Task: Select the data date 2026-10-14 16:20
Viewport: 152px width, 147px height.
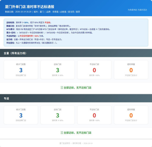Action: coord(23,12)
